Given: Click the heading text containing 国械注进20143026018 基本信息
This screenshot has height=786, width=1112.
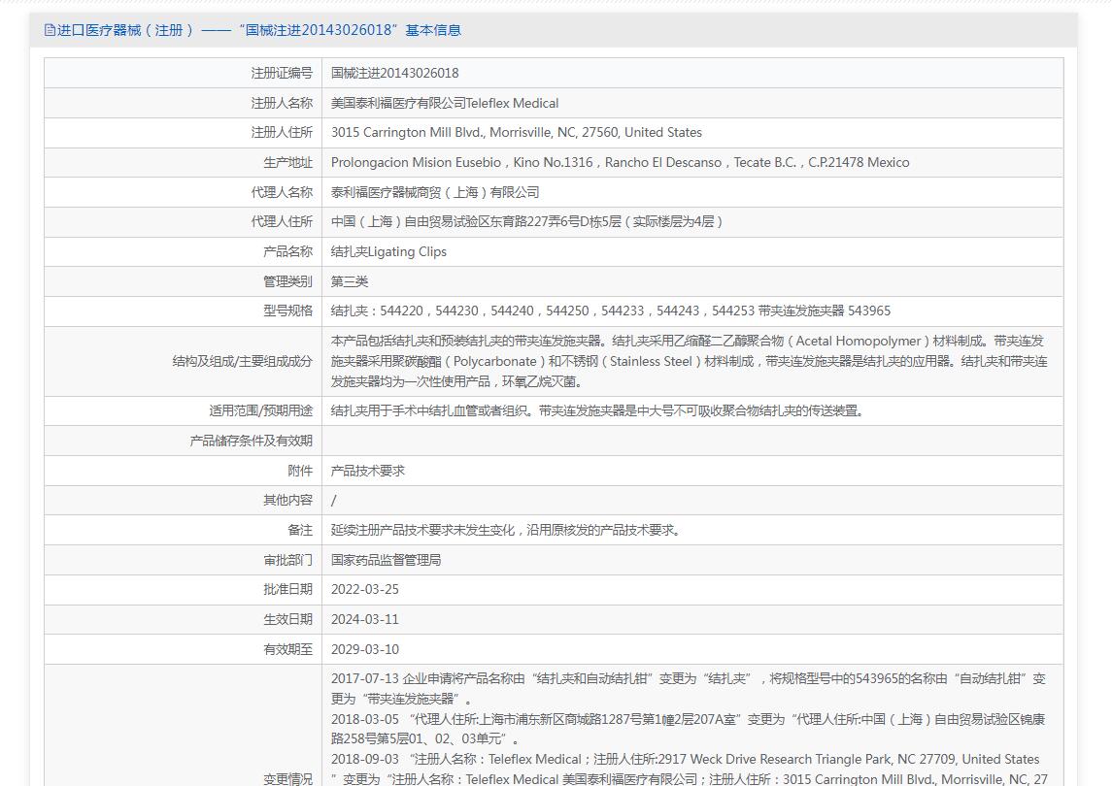Looking at the screenshot, I should click(x=258, y=30).
